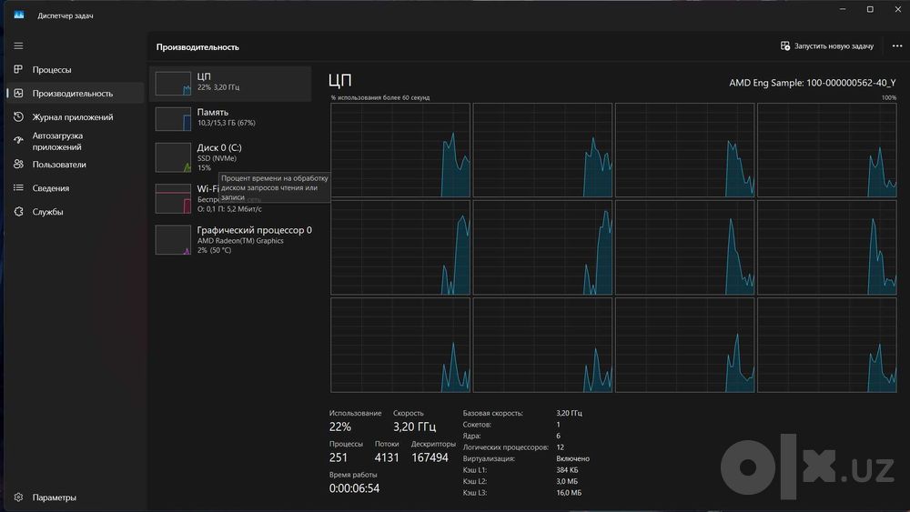Select the Графический процессор 0 graph thumbnail
910x512 pixels.
coord(173,240)
